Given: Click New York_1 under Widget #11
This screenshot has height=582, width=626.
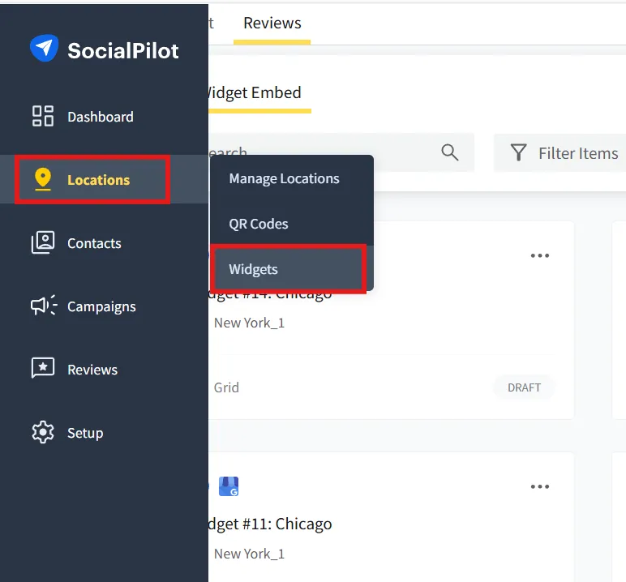Looking at the screenshot, I should click(249, 554).
